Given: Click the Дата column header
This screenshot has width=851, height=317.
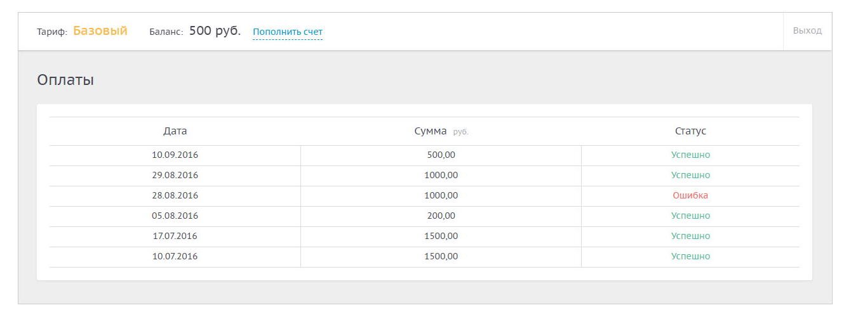Looking at the screenshot, I should pyautogui.click(x=175, y=131).
